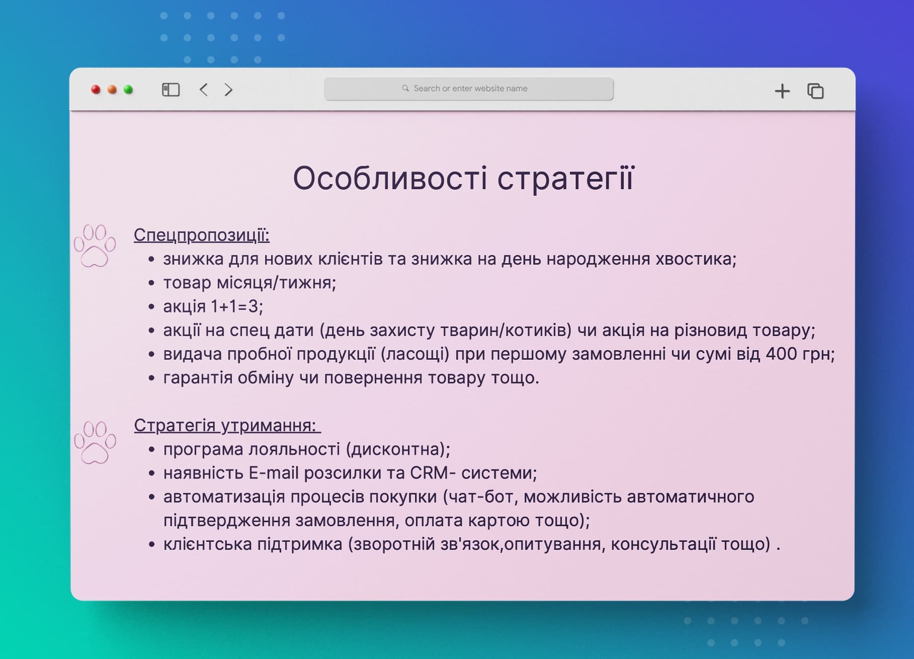Open the Спецпропозиції underlined link

point(202,234)
